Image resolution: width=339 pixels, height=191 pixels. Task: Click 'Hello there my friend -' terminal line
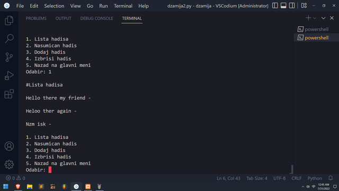click(58, 98)
